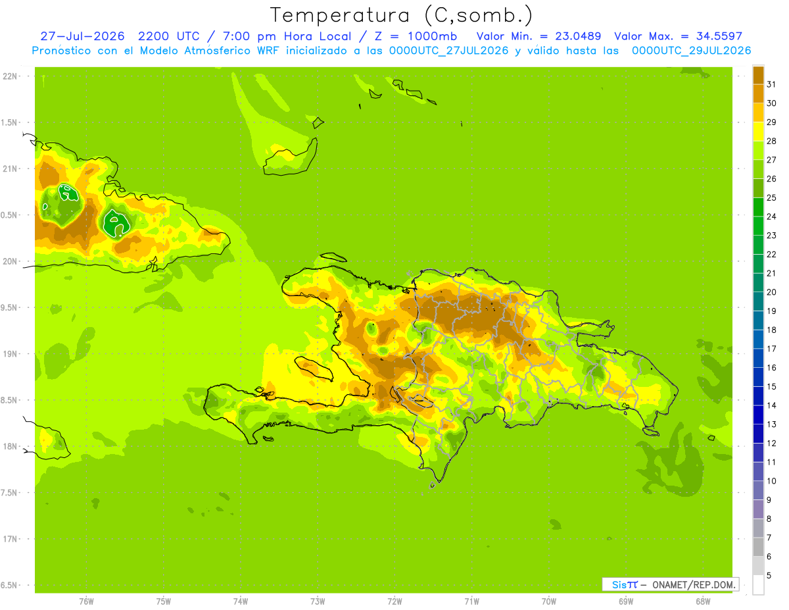Select the '18N' latitude axis label

[x=9, y=446]
